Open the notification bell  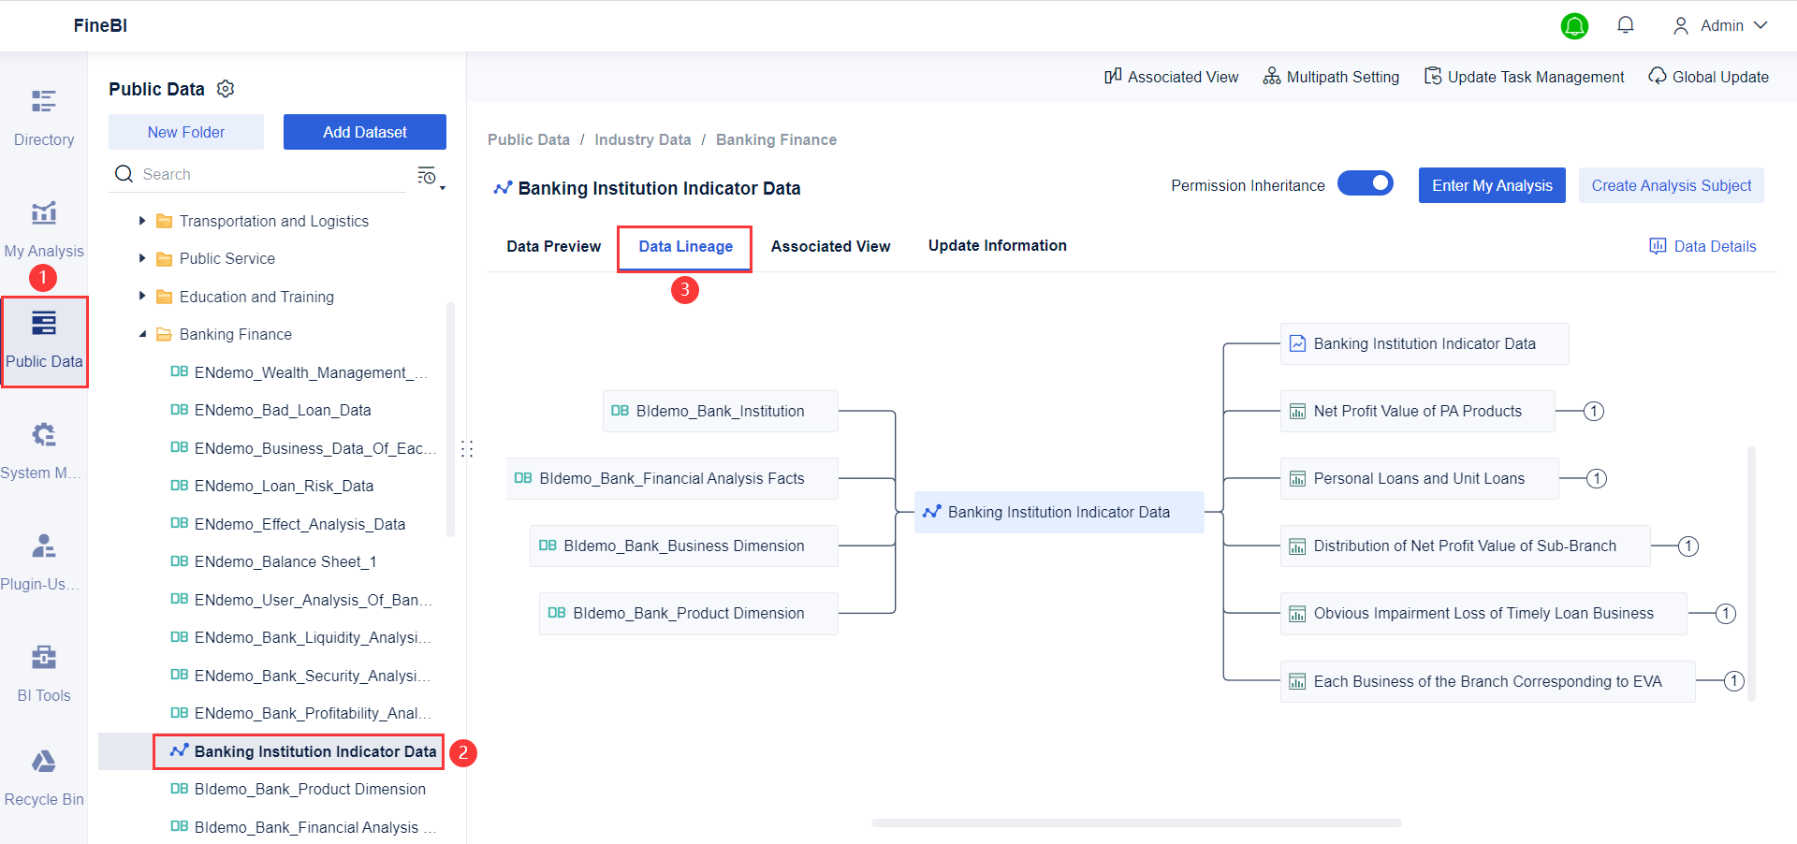point(1626,25)
